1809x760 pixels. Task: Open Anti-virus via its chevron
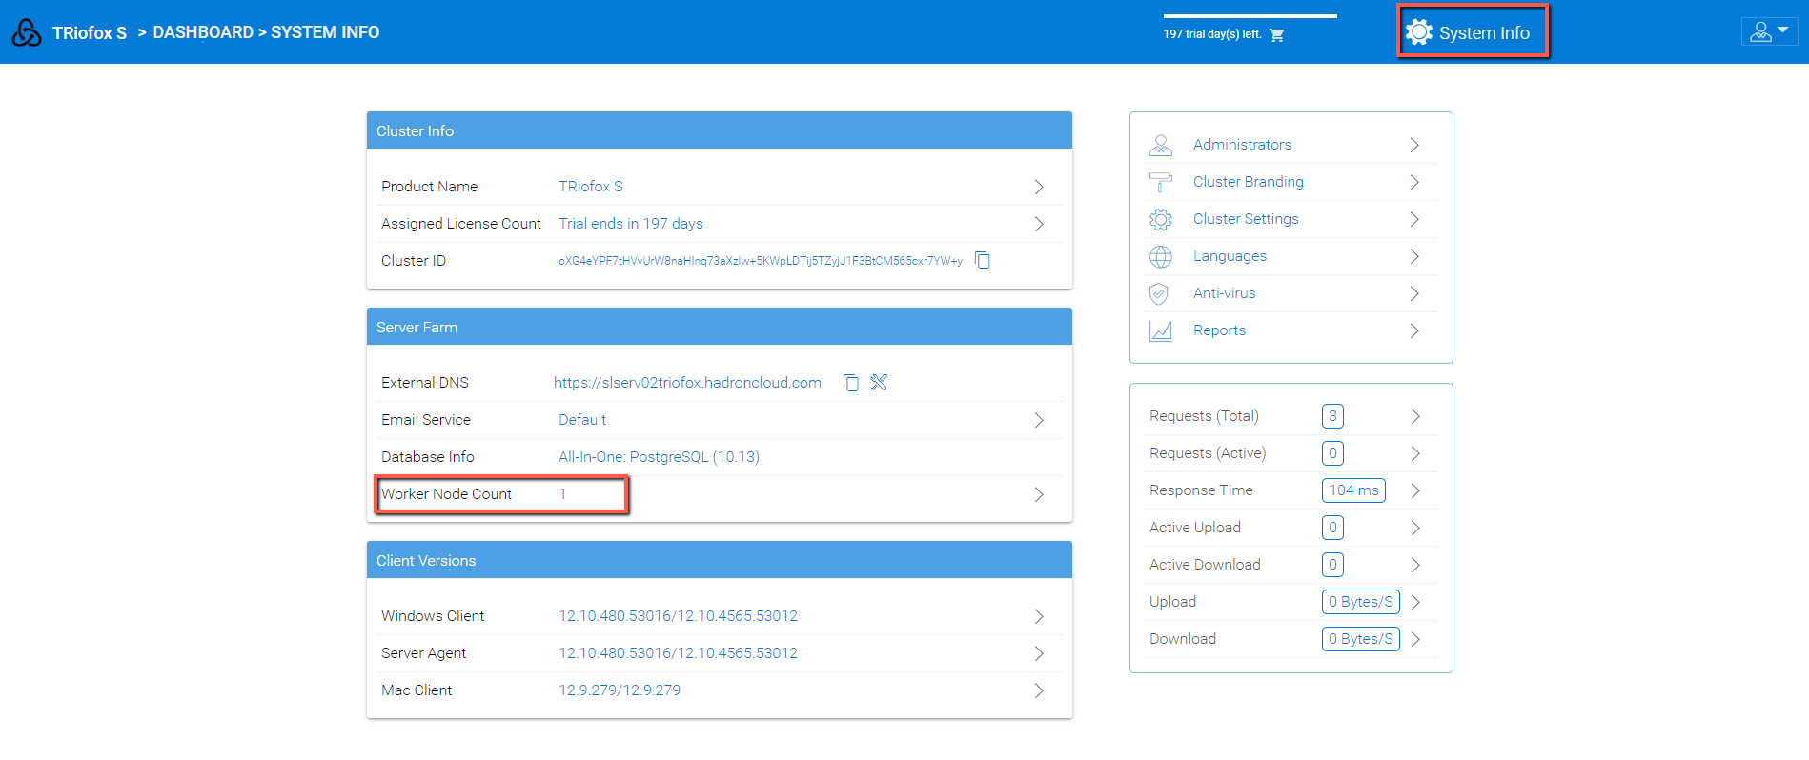click(x=1414, y=293)
